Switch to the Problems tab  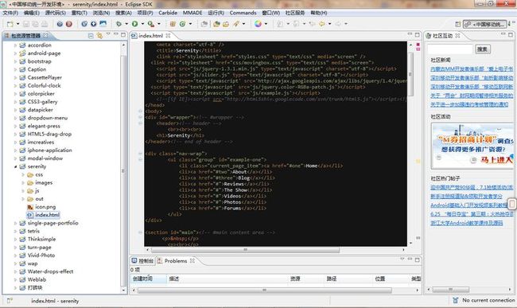click(176, 261)
